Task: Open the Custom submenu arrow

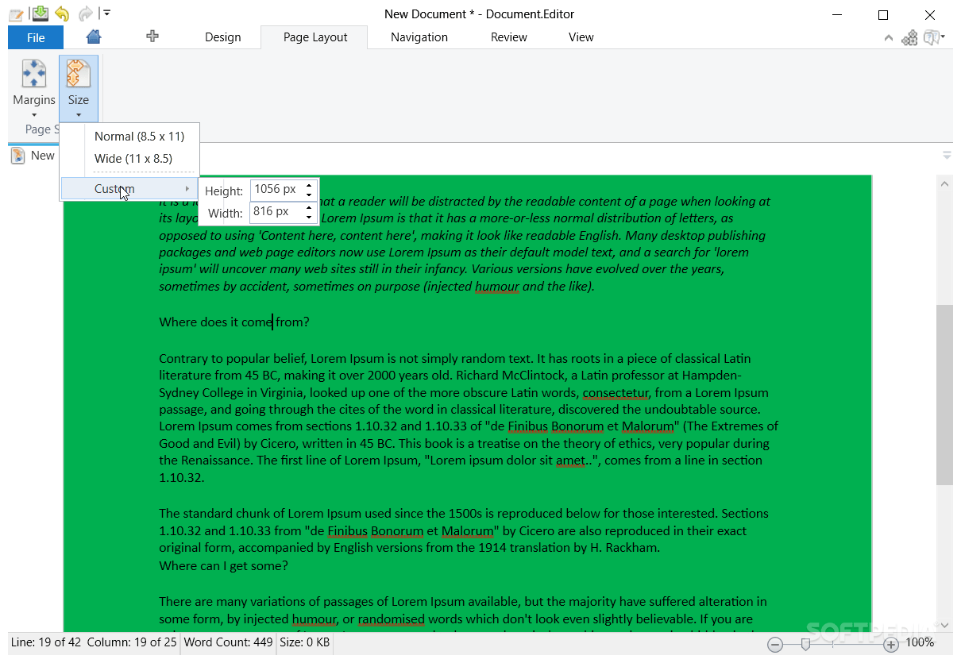Action: tap(187, 189)
